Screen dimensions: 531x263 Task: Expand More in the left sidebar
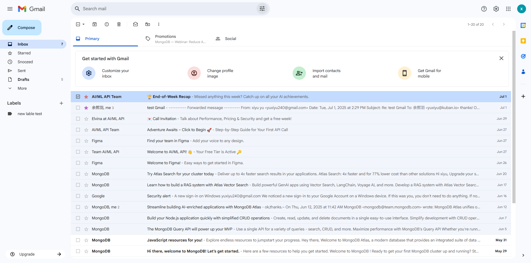[22, 88]
